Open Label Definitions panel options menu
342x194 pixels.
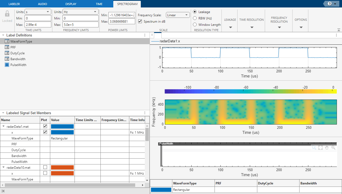pyautogui.click(x=145, y=35)
